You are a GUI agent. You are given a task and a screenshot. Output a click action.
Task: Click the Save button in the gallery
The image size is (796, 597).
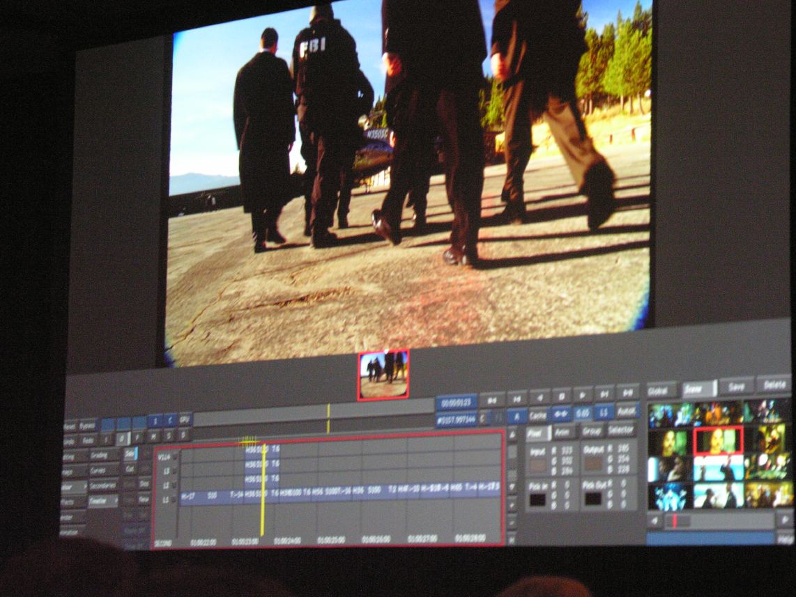coord(736,387)
